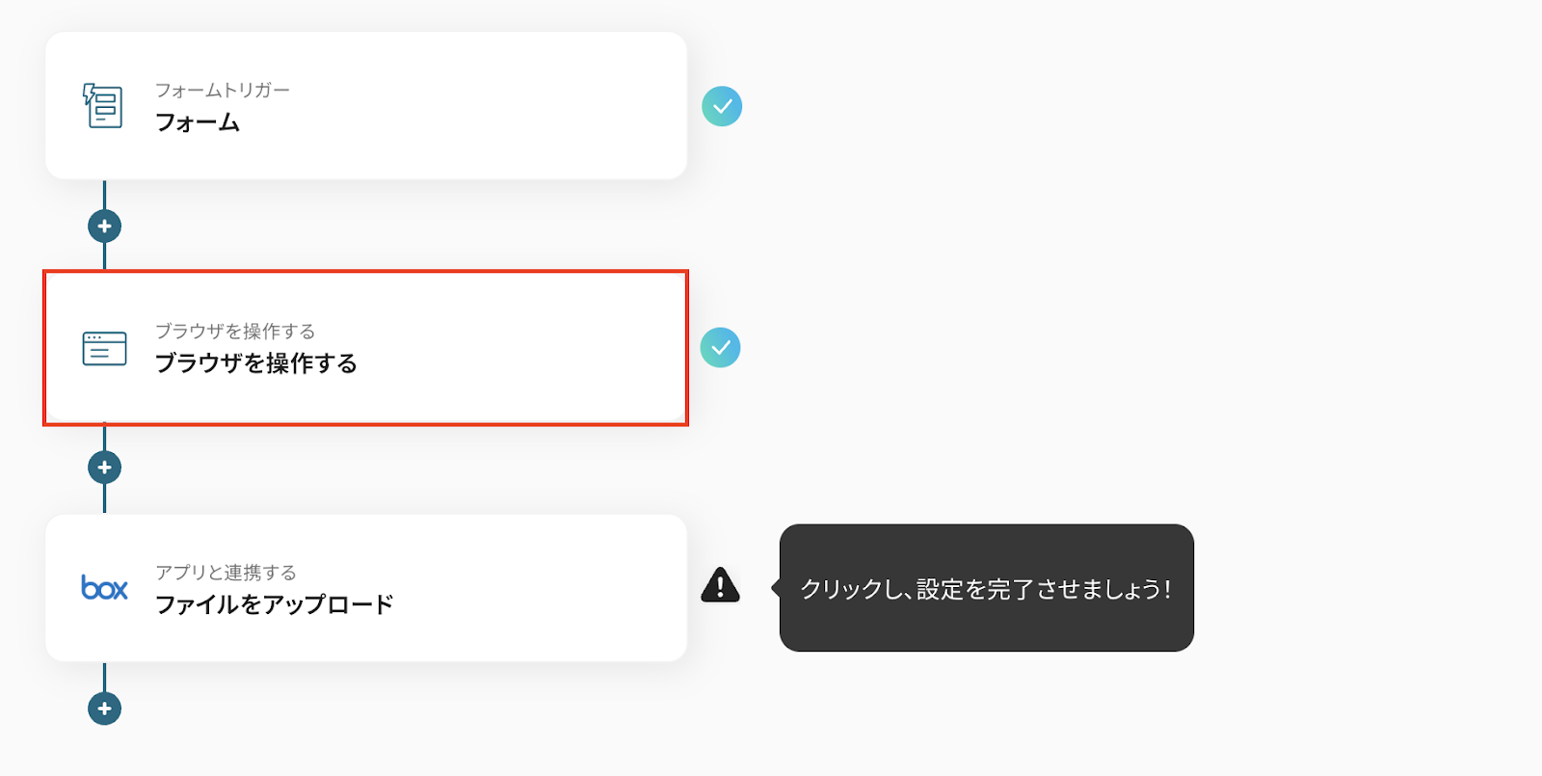Click checkmark beside the フォーム step

(722, 106)
